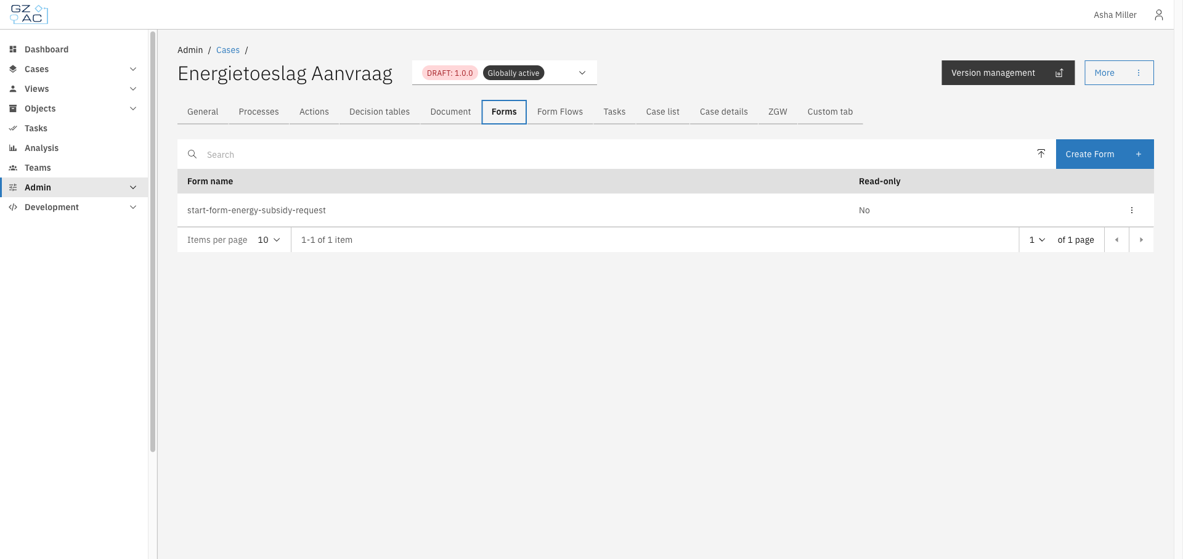The height and width of the screenshot is (559, 1183).
Task: Collapse the Admin sidebar menu chevron
Action: click(x=133, y=187)
